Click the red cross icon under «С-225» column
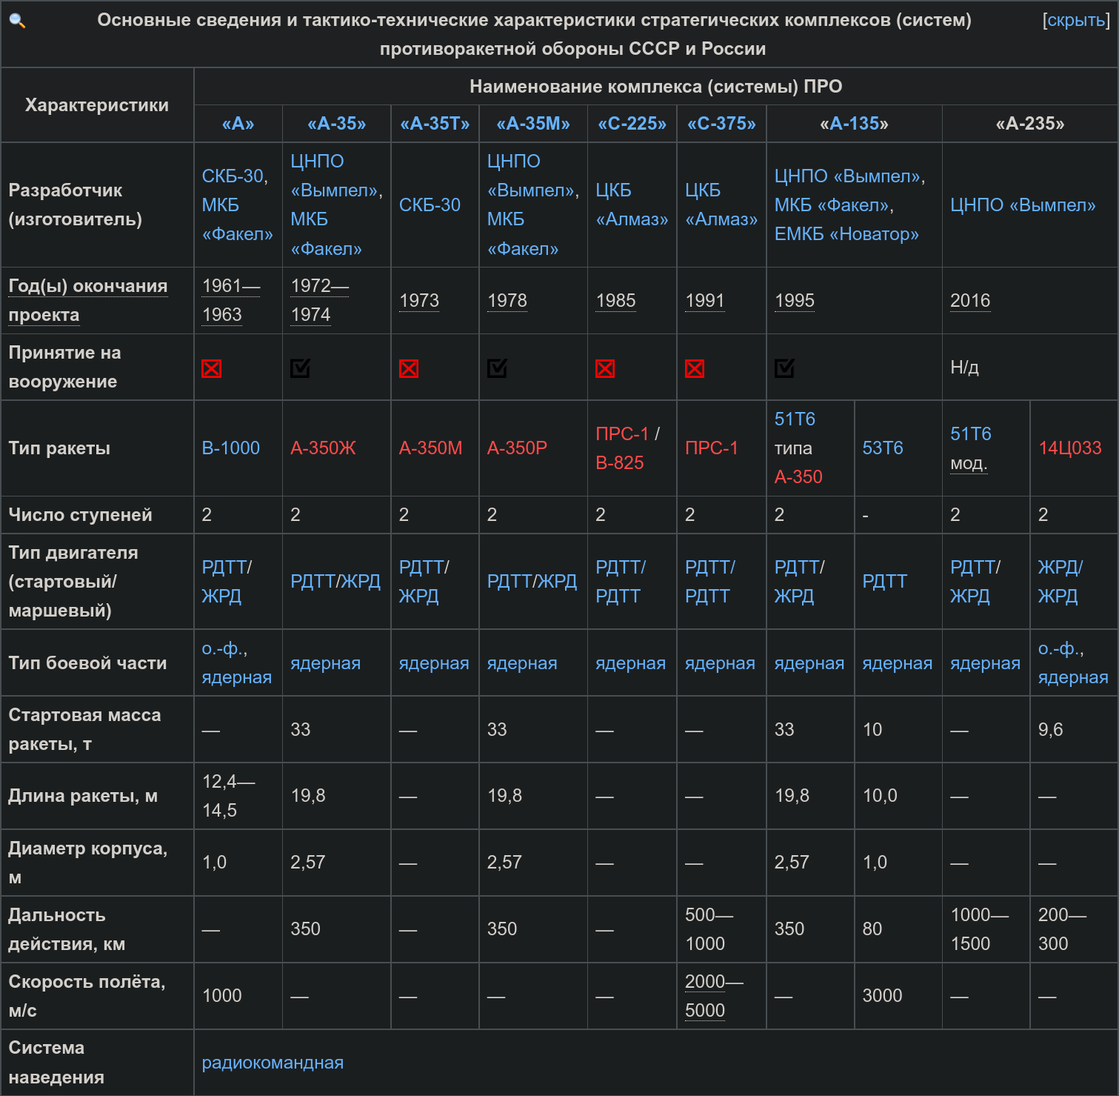This screenshot has height=1096, width=1119. 605,368
